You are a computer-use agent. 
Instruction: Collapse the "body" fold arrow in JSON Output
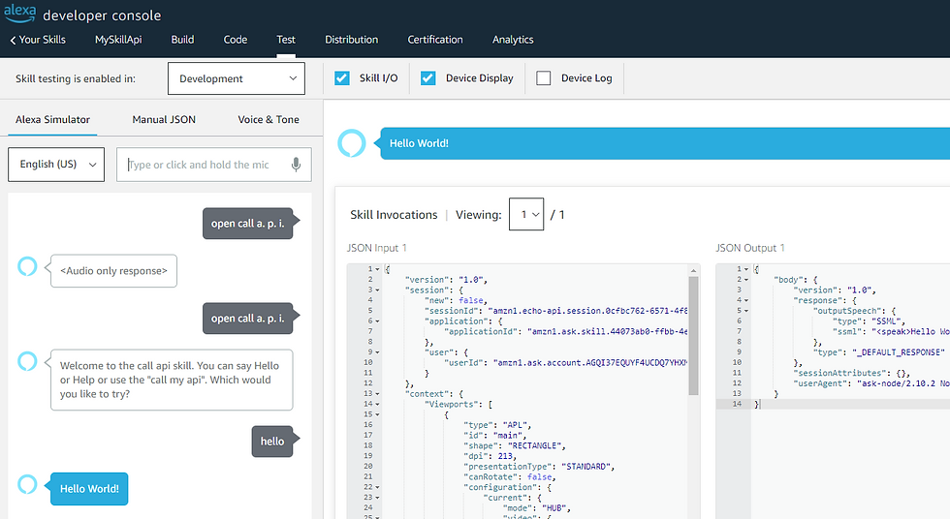pyautogui.click(x=746, y=280)
